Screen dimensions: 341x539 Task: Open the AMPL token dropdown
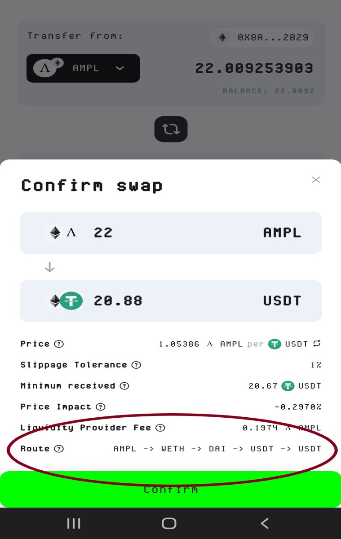[x=83, y=68]
